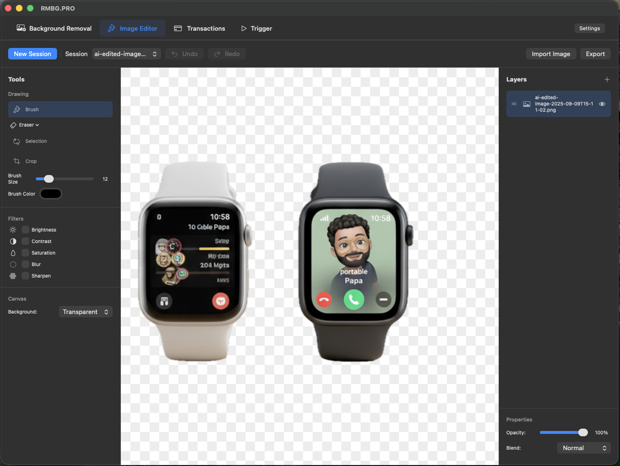Select the Eraser tool
The width and height of the screenshot is (620, 466).
pyautogui.click(x=25, y=125)
